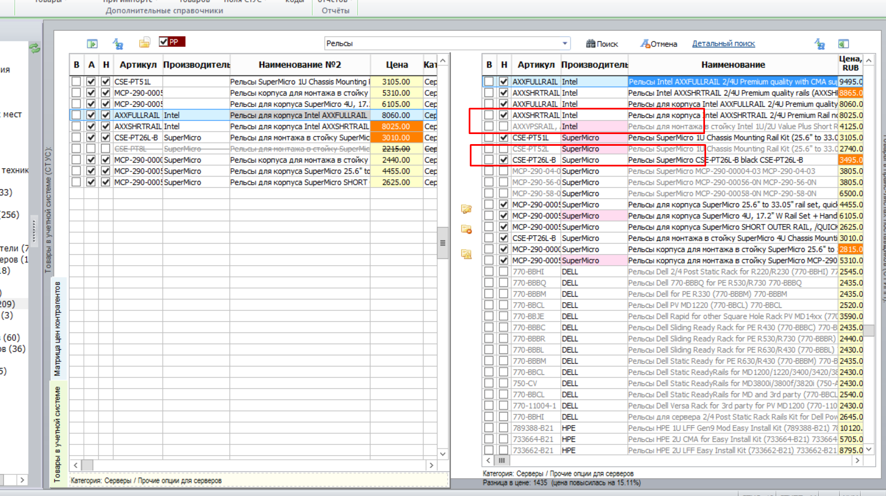
Task: Click the right table's vertical scrollbar thumb
Action: pyautogui.click(x=869, y=331)
